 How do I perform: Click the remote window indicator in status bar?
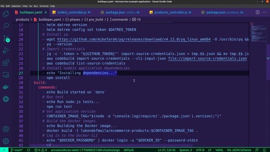coord(4,150)
